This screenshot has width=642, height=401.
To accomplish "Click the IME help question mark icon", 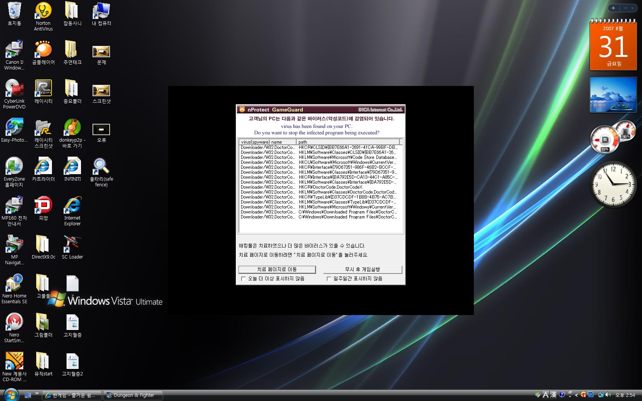I will [562, 395].
